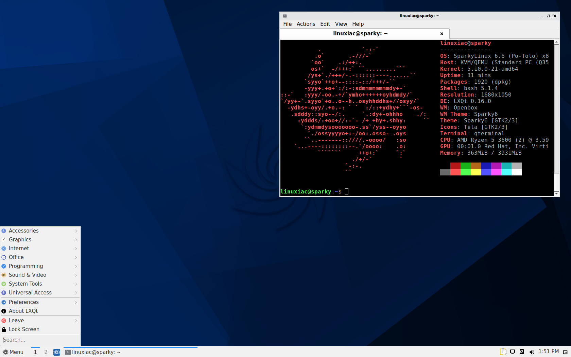This screenshot has width=571, height=357.
Task: Open the File menu in QTerminal
Action: click(288, 24)
